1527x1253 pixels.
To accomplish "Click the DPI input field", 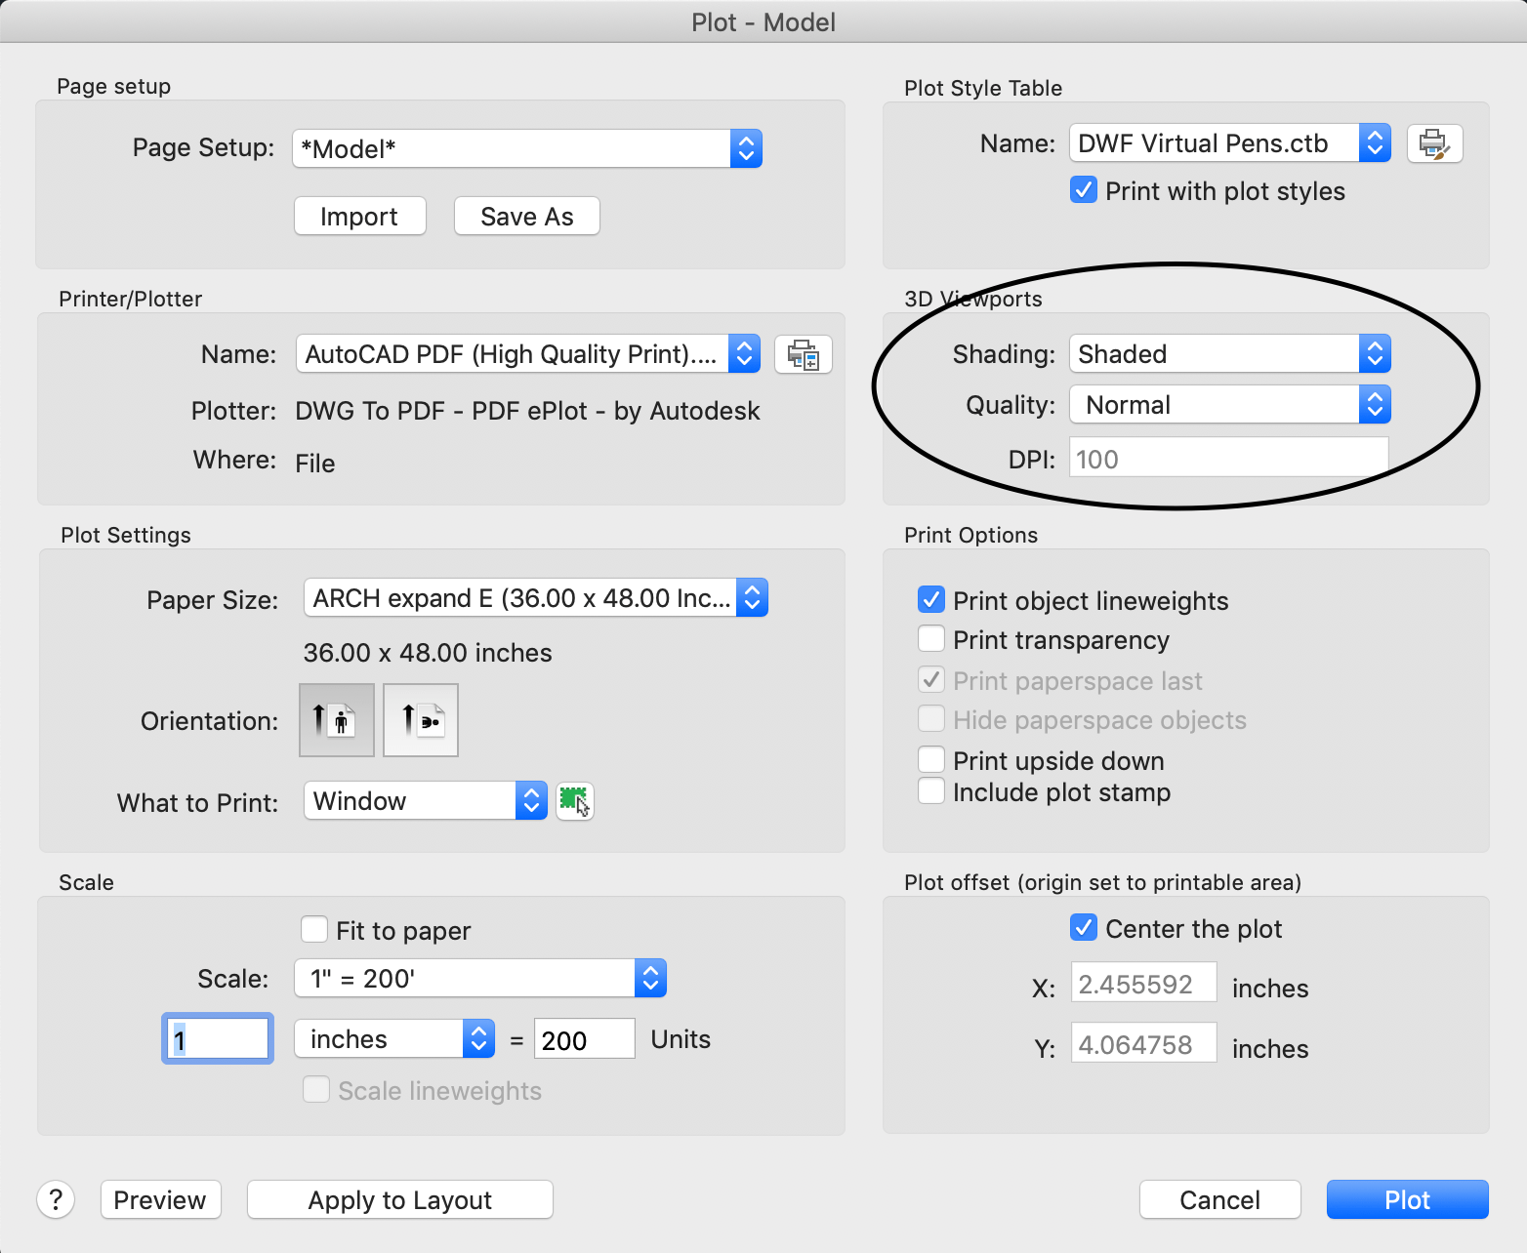I will coord(1229,458).
